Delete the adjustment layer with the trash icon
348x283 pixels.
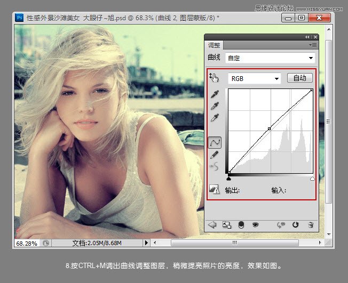[311, 225]
